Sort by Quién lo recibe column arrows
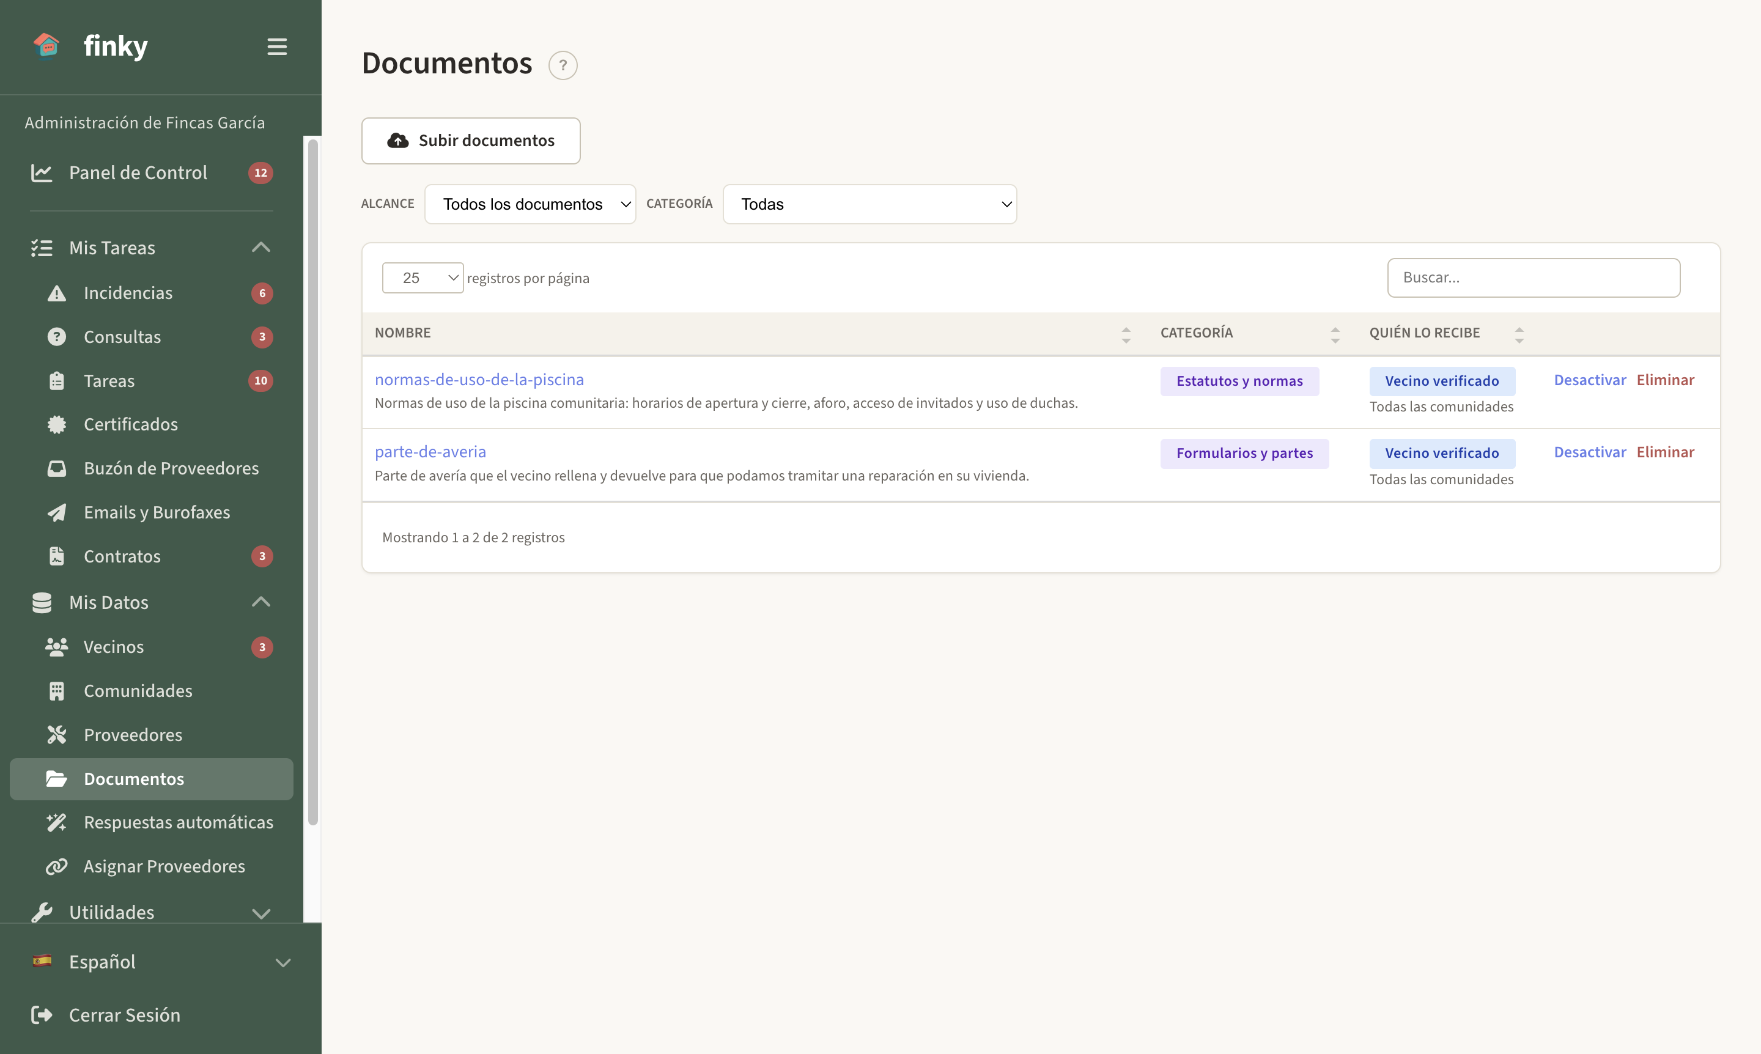Image resolution: width=1761 pixels, height=1054 pixels. click(x=1519, y=334)
